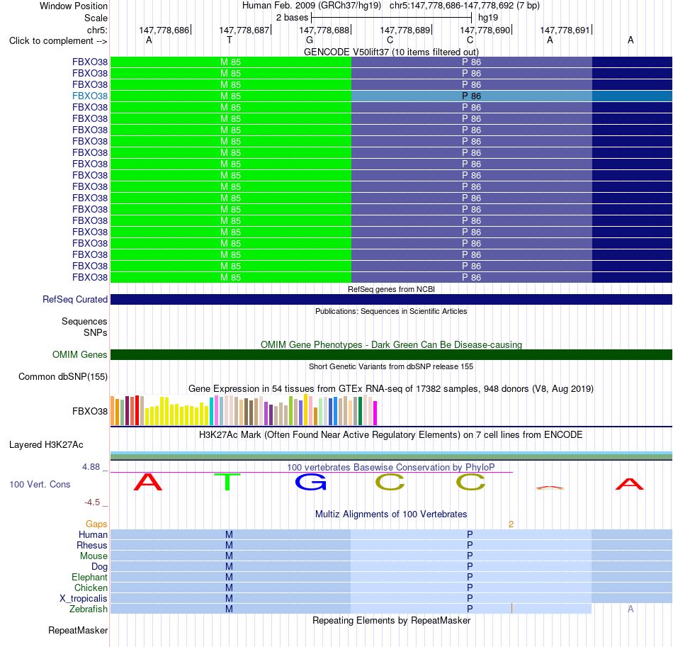Click the '2 bases' scale bar label

pyautogui.click(x=292, y=18)
